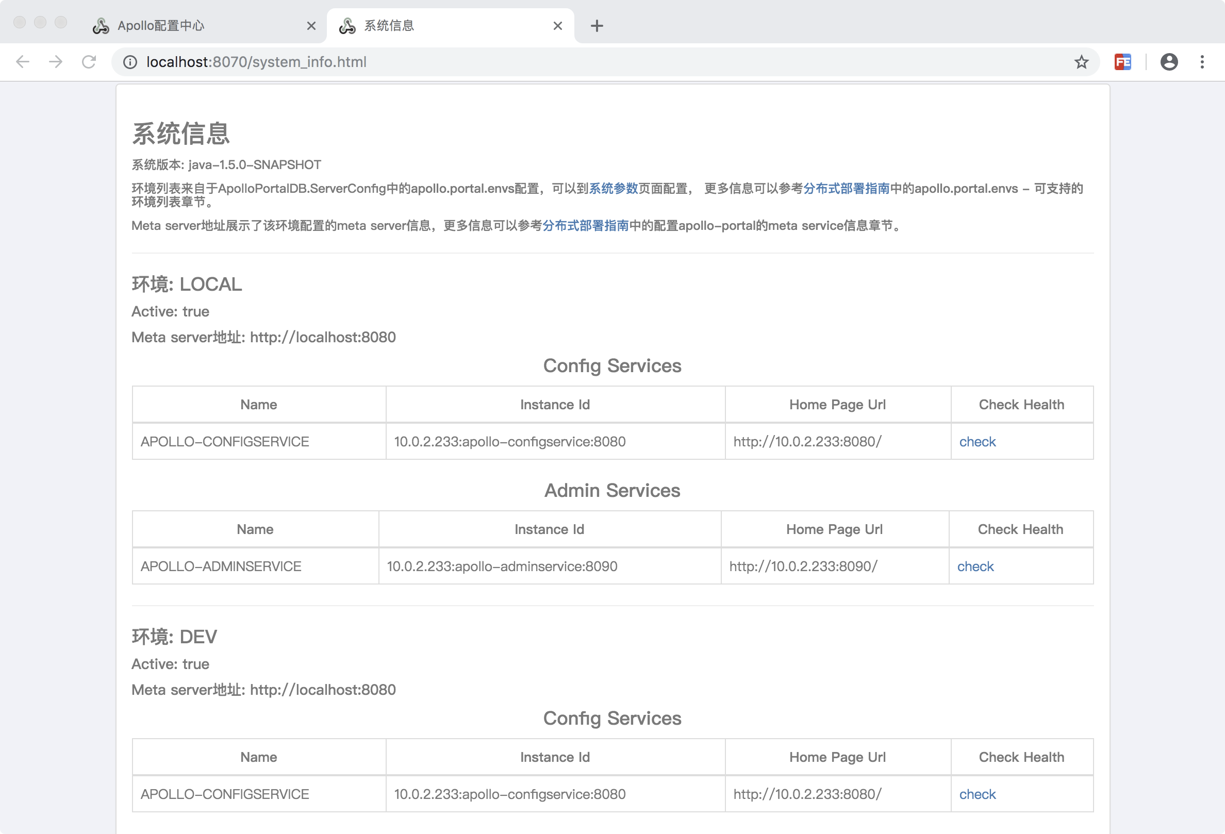Click the 环境: DEV heading
1225x834 pixels.
tap(174, 637)
